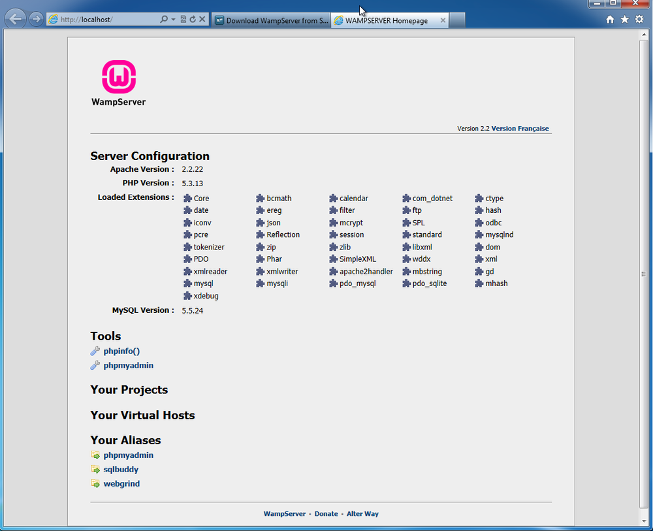Click the wrench icon beside phpinfo()
653x531 pixels.
pyautogui.click(x=95, y=351)
